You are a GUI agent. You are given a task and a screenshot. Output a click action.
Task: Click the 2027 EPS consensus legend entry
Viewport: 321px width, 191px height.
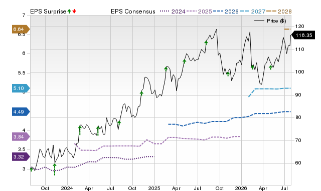(x=252, y=11)
